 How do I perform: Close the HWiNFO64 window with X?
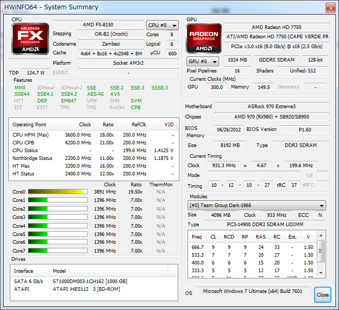coord(331,8)
